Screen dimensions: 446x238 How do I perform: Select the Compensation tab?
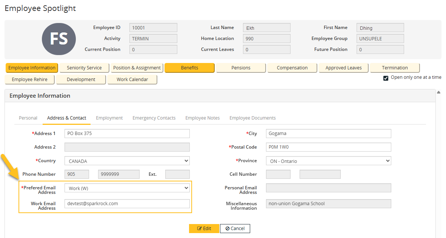point(292,68)
